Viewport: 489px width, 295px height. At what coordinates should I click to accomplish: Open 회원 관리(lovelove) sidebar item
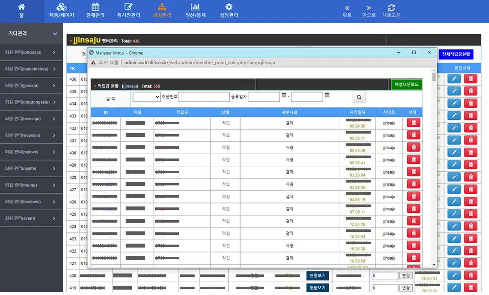(x=31, y=202)
